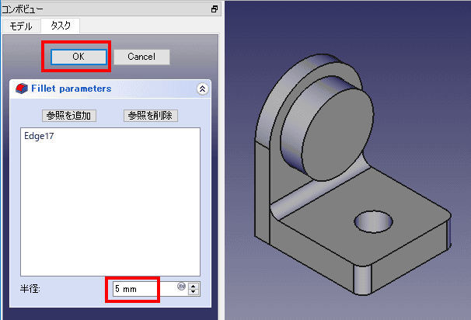Switch to the モデル tab

pyautogui.click(x=21, y=26)
